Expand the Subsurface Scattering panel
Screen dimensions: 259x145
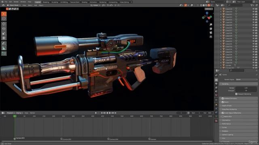pos(238,109)
